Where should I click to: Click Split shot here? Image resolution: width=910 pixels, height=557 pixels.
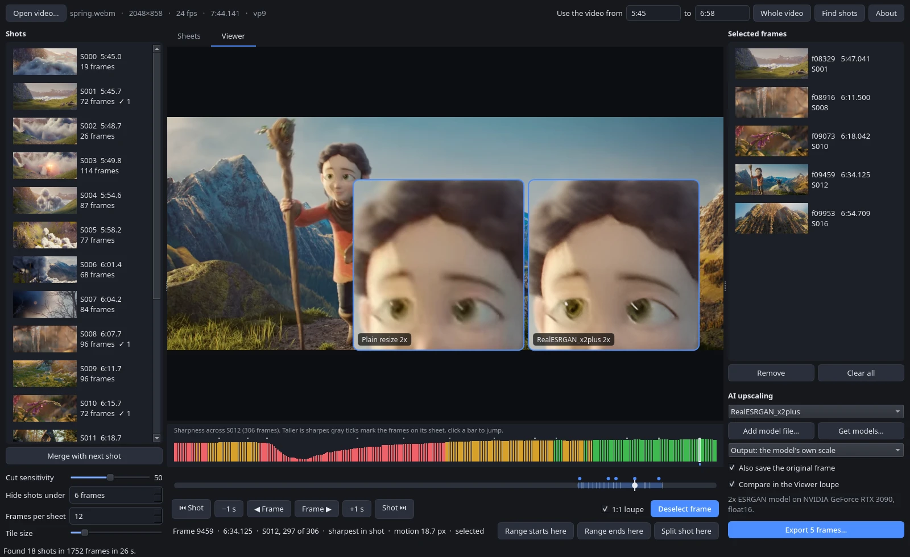coord(686,531)
